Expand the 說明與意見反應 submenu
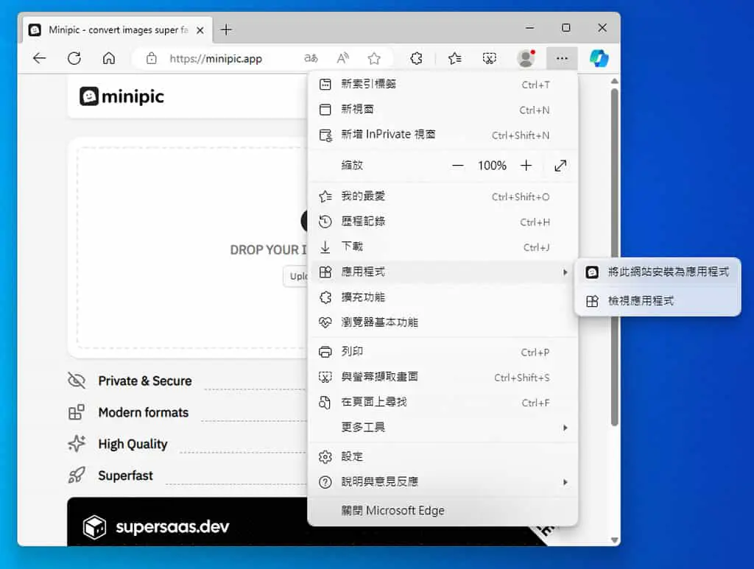Screen dimensions: 754x569 pyautogui.click(x=443, y=481)
